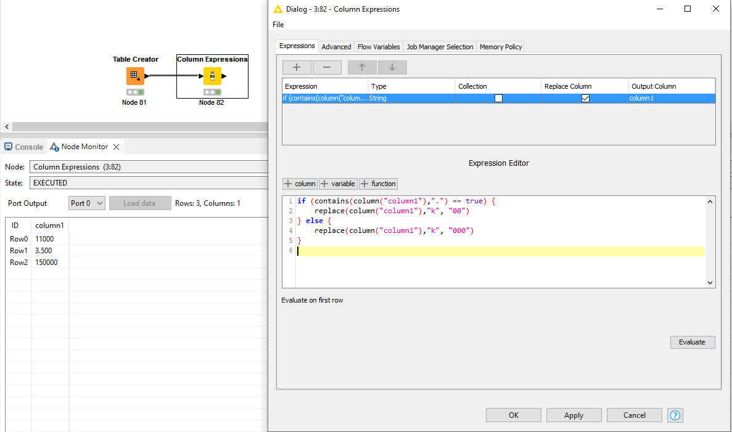Click the Table Creator node icon
Screen dimensions: 732x432
pos(135,76)
